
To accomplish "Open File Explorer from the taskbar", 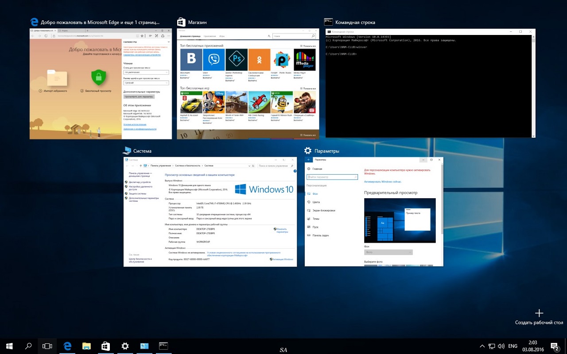I will tap(87, 346).
